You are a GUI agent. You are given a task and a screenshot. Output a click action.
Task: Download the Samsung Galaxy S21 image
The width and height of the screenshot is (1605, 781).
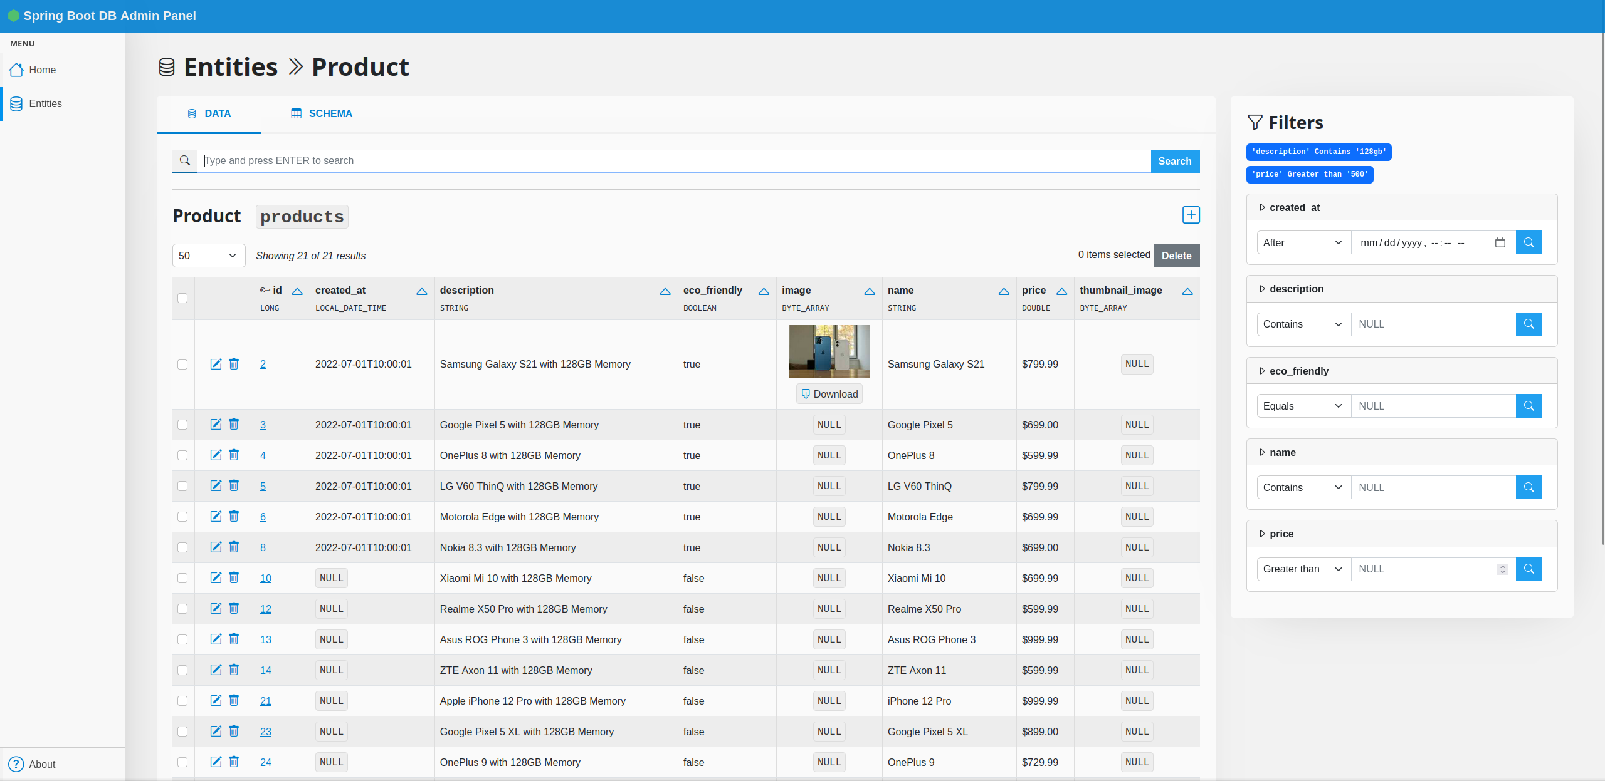[829, 393]
